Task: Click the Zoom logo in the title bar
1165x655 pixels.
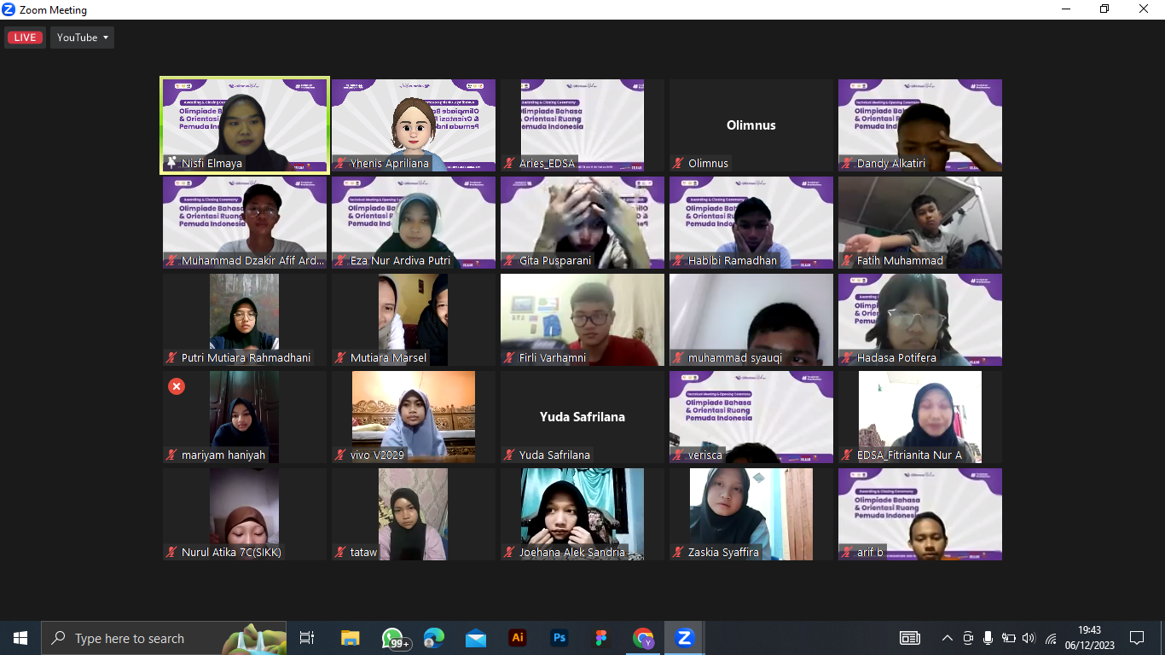Action: [9, 9]
